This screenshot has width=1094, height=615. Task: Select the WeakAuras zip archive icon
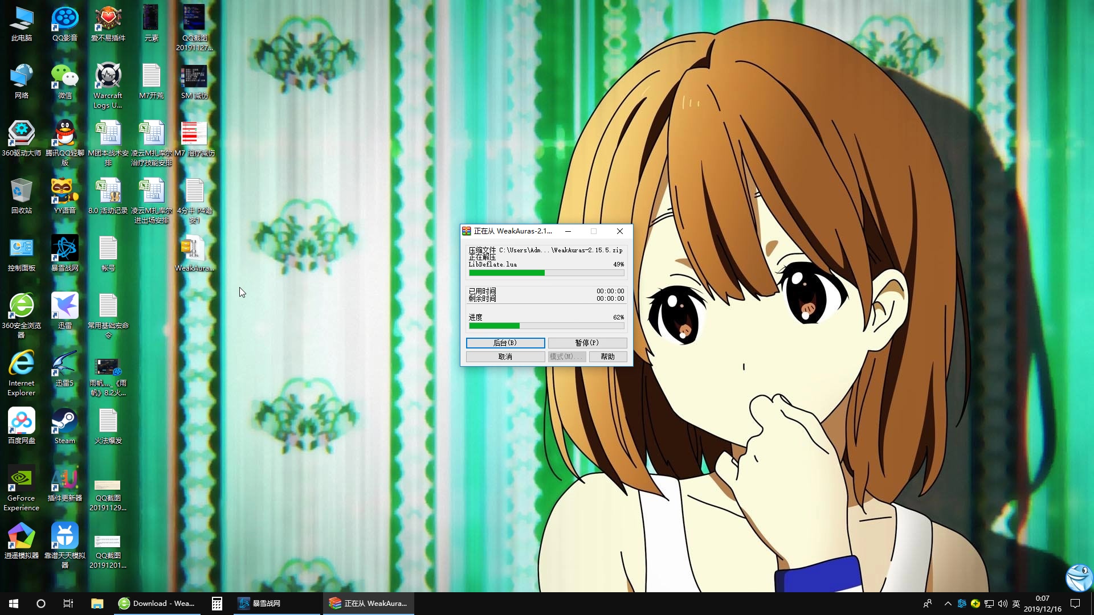point(194,254)
